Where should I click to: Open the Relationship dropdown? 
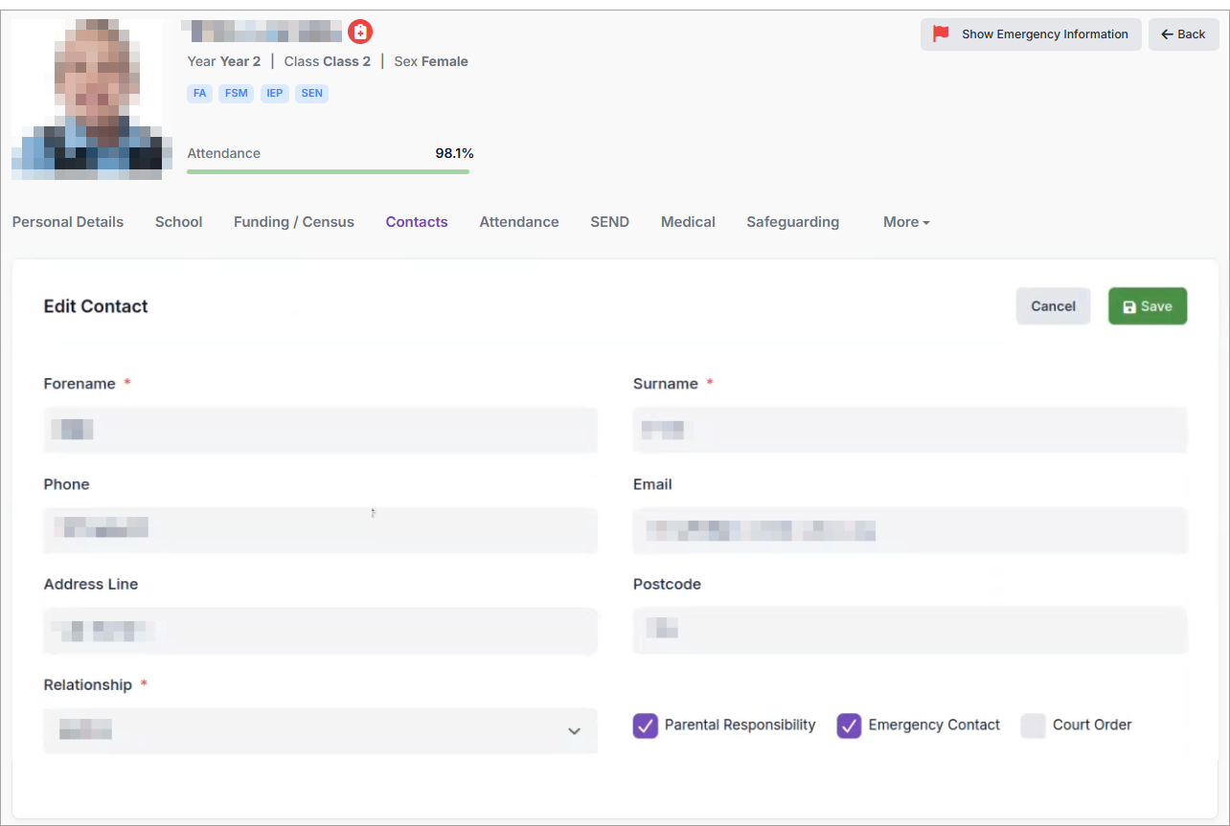pyautogui.click(x=320, y=731)
